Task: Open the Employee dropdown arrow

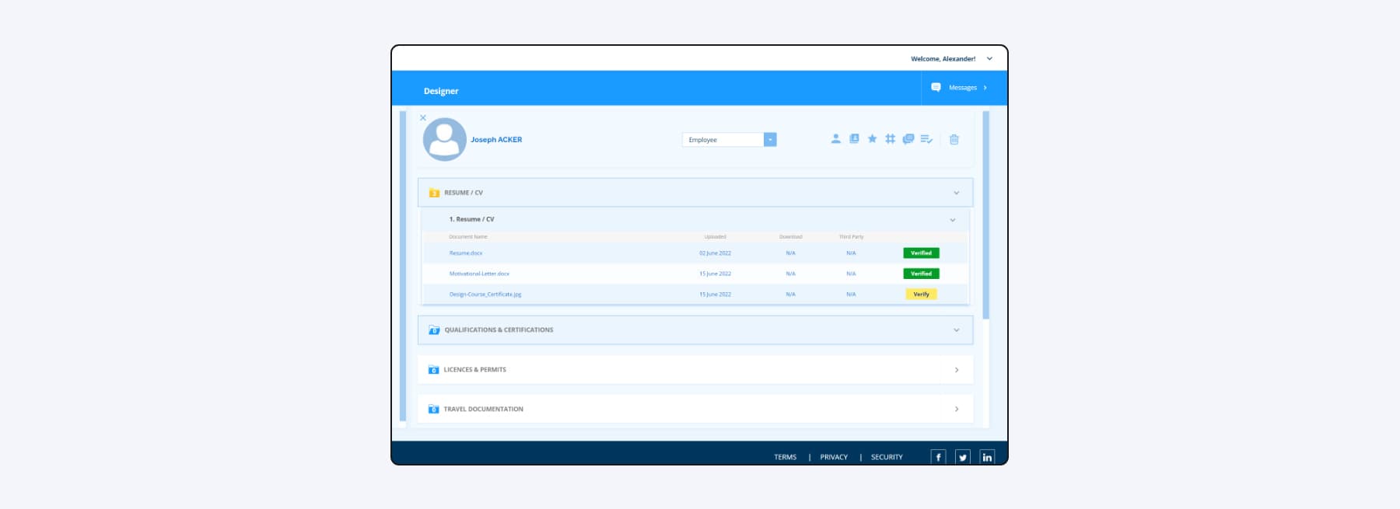Action: [770, 140]
